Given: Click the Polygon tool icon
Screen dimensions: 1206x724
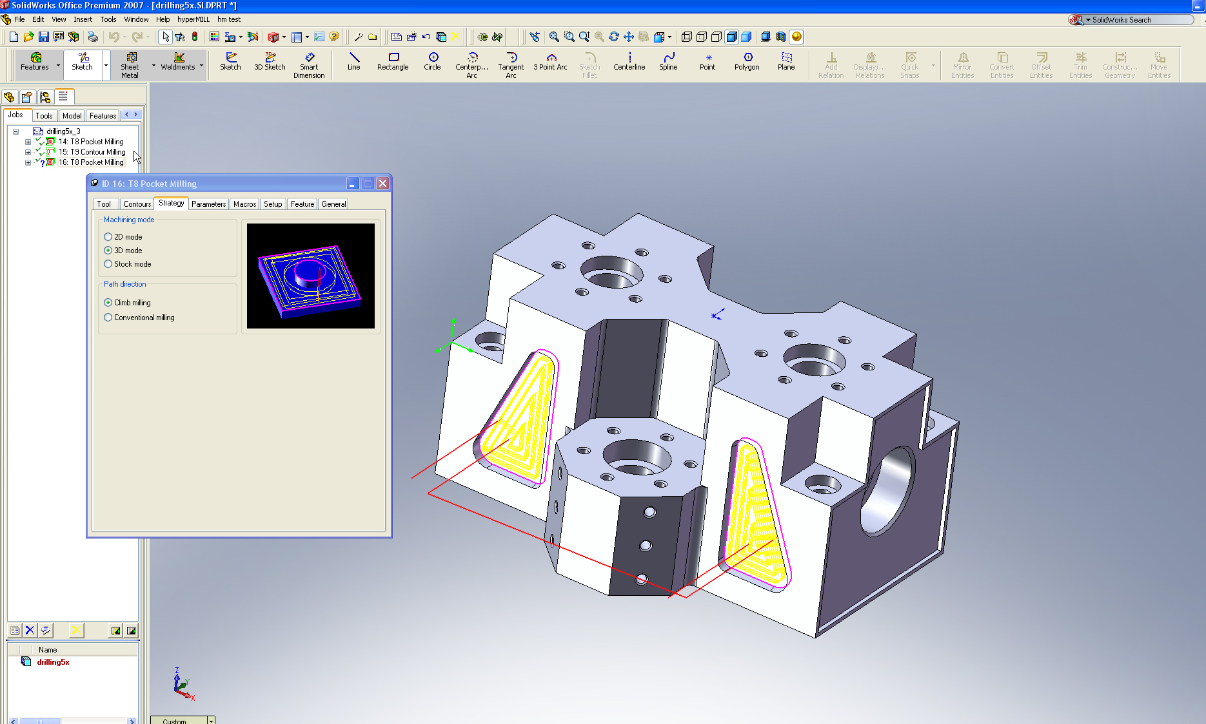Looking at the screenshot, I should point(747,62).
